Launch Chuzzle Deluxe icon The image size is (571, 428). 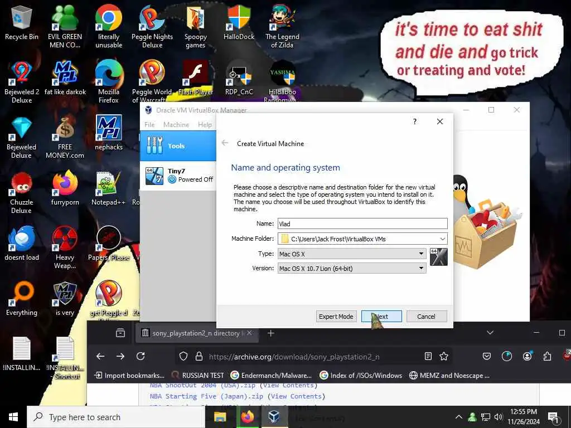(22, 193)
